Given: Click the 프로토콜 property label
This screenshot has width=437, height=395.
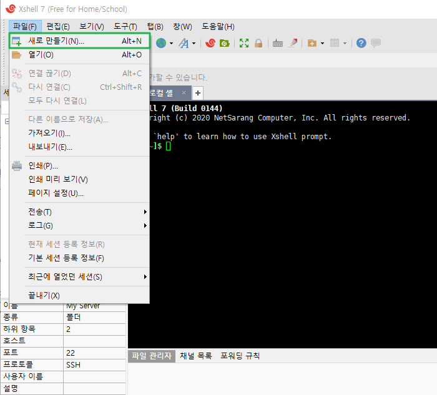Looking at the screenshot, I should point(18,364).
